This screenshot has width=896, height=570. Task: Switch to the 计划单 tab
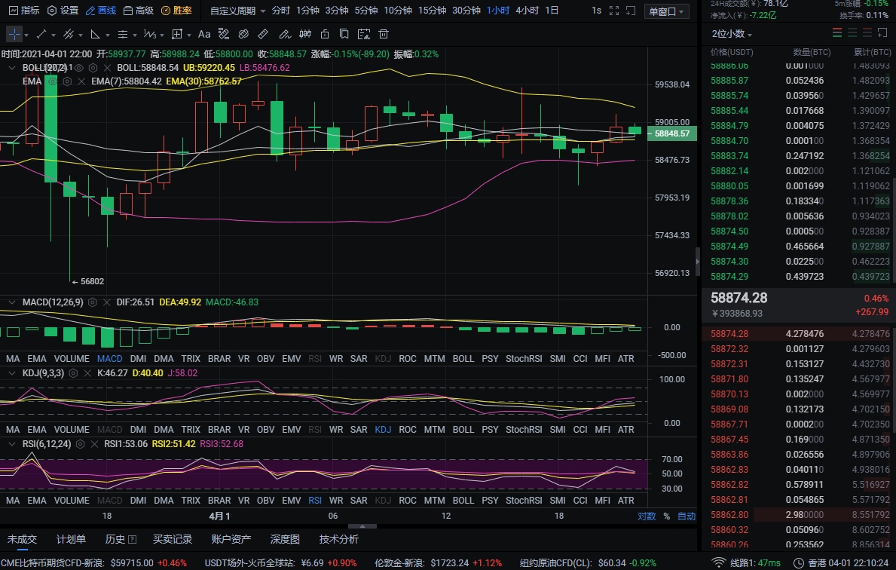pos(70,540)
